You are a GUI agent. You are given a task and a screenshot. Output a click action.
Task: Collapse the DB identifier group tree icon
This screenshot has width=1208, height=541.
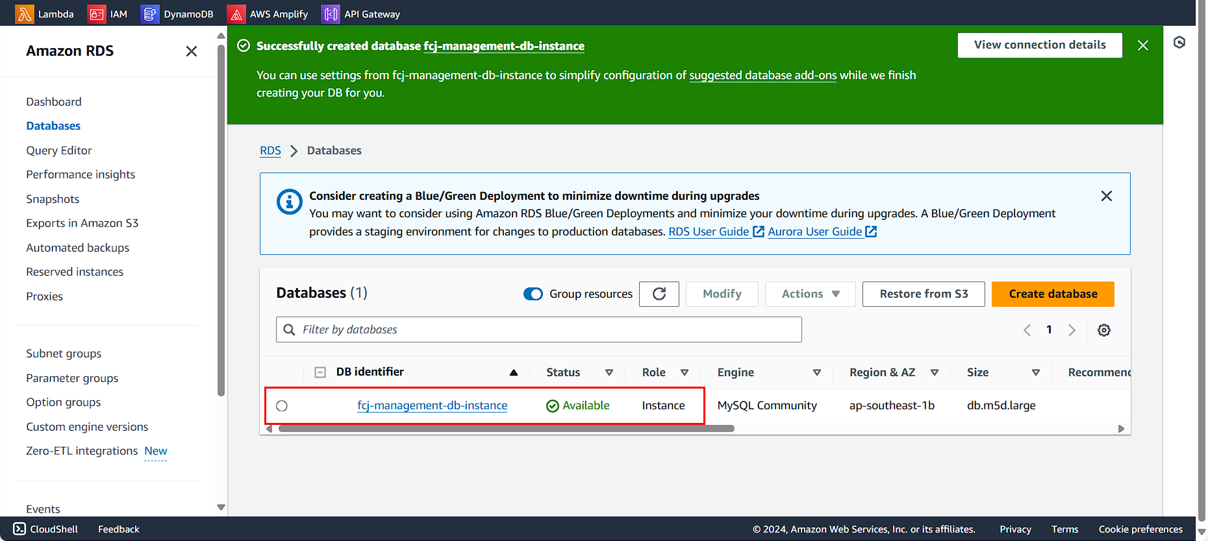coord(320,372)
